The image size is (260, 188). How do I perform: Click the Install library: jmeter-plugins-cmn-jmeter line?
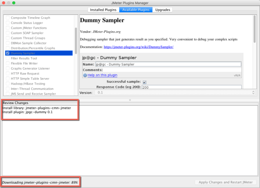pyautogui.click(x=37, y=108)
